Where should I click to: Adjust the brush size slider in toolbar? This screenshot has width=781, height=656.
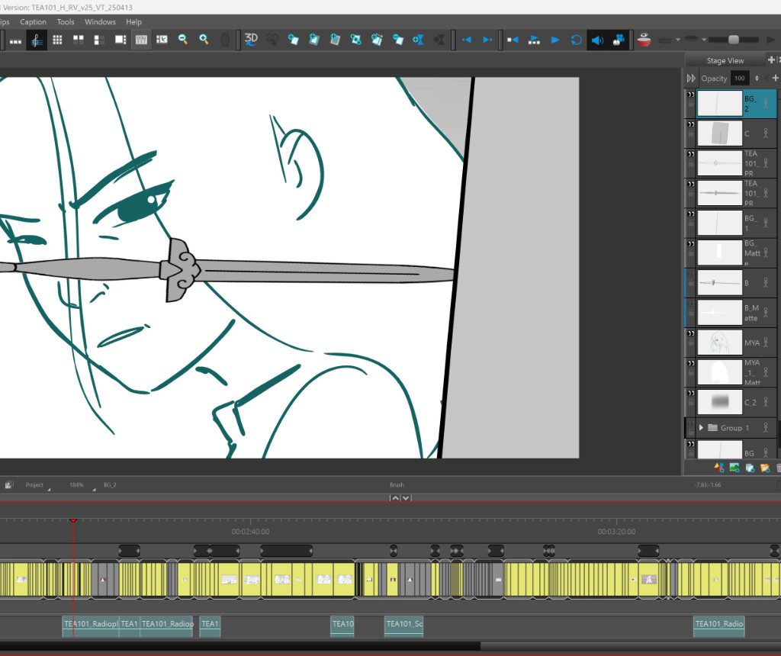(x=734, y=40)
